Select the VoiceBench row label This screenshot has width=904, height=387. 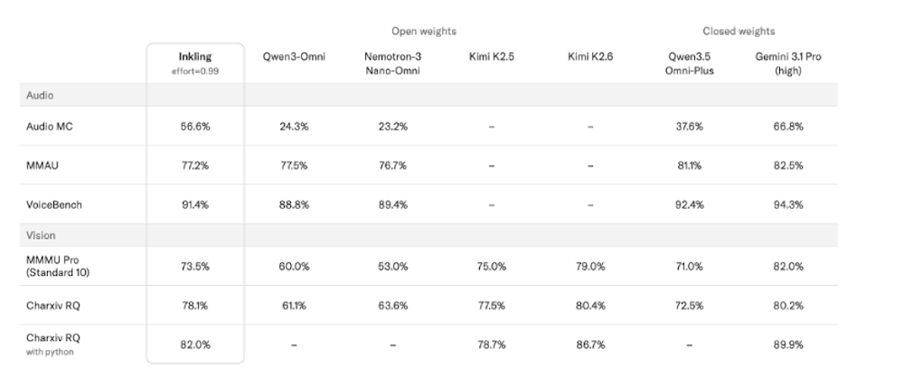54,204
